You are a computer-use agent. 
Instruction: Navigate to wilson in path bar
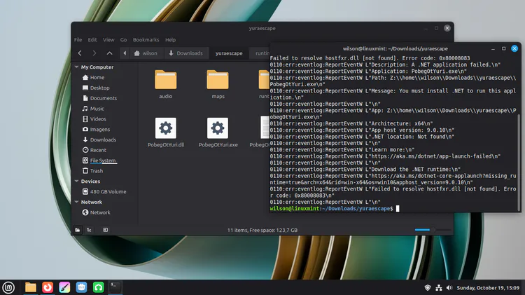(146, 53)
